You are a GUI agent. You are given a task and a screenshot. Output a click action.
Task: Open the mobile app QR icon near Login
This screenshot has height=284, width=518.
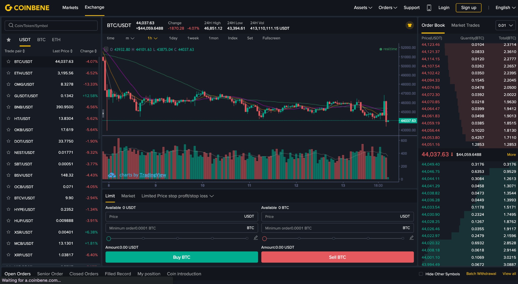(x=429, y=8)
